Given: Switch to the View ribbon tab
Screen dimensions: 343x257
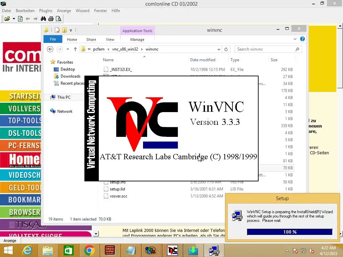Looking at the screenshot, I should (110, 39).
